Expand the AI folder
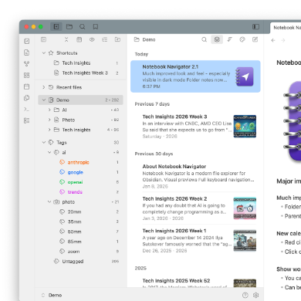 coord(49,110)
